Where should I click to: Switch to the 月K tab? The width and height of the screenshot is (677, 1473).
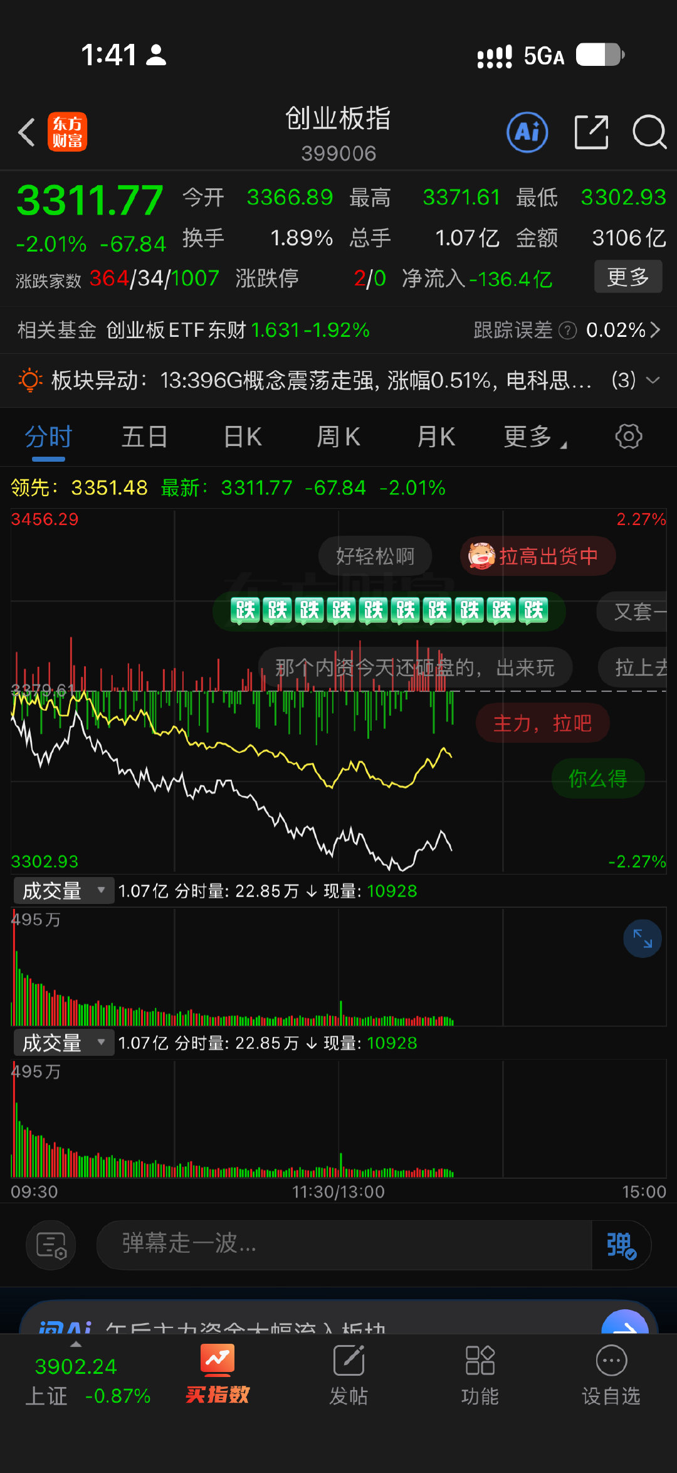click(x=436, y=437)
